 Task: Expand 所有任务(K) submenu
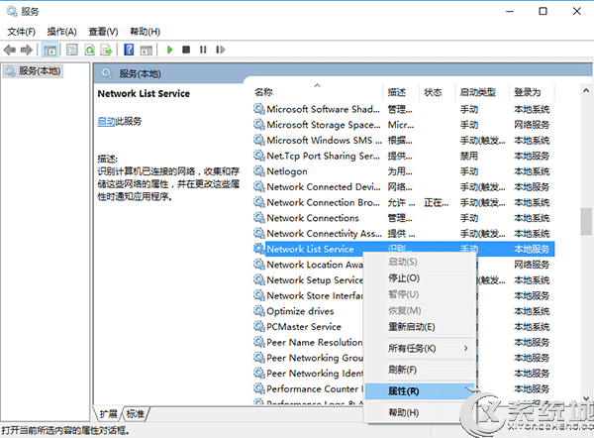click(x=420, y=348)
